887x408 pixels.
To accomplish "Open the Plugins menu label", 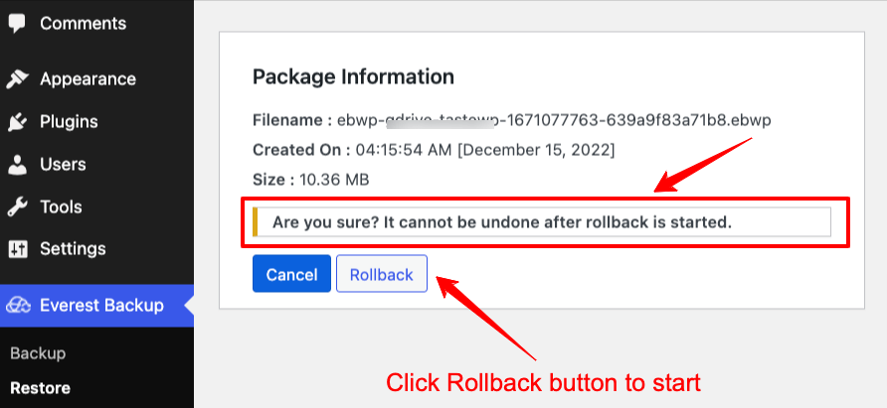I will coord(69,122).
